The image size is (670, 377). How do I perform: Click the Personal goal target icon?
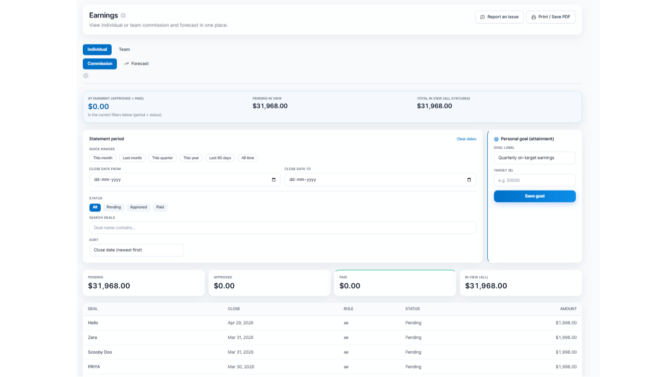tap(496, 139)
